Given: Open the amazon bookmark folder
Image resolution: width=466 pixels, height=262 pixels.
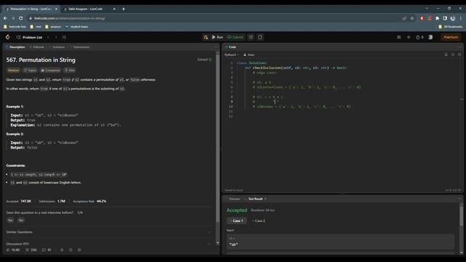Looking at the screenshot, I should [53, 26].
